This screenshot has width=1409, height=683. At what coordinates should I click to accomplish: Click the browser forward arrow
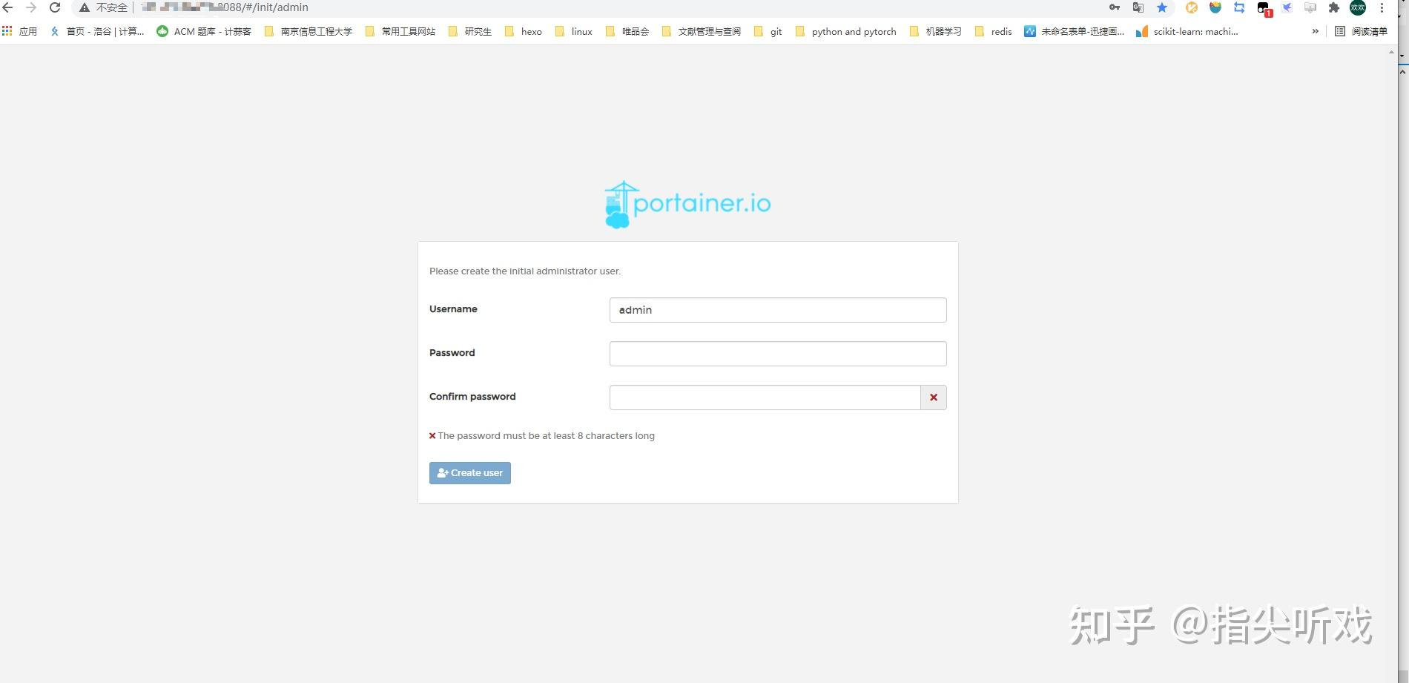pos(31,7)
